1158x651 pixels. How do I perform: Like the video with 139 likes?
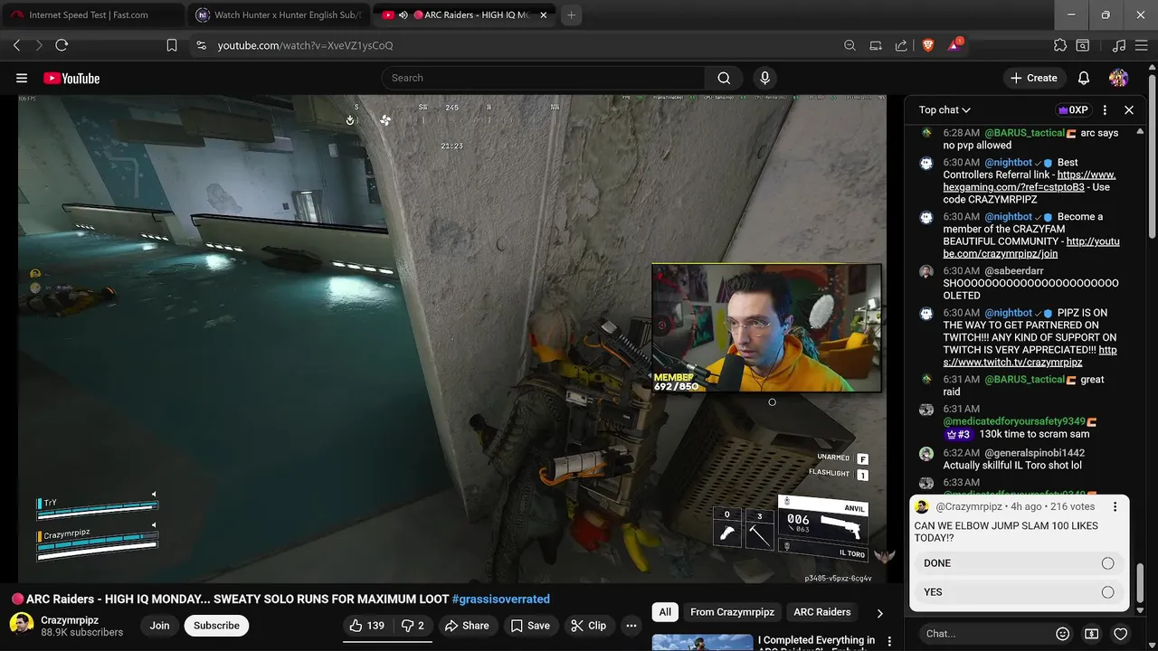366,626
